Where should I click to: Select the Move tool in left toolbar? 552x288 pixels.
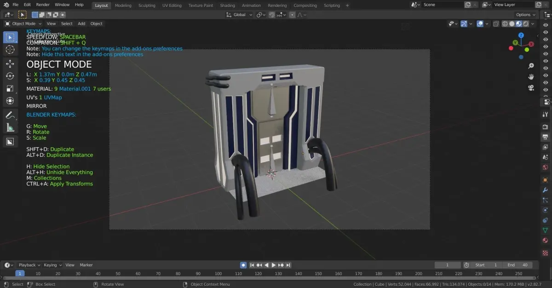(10, 63)
